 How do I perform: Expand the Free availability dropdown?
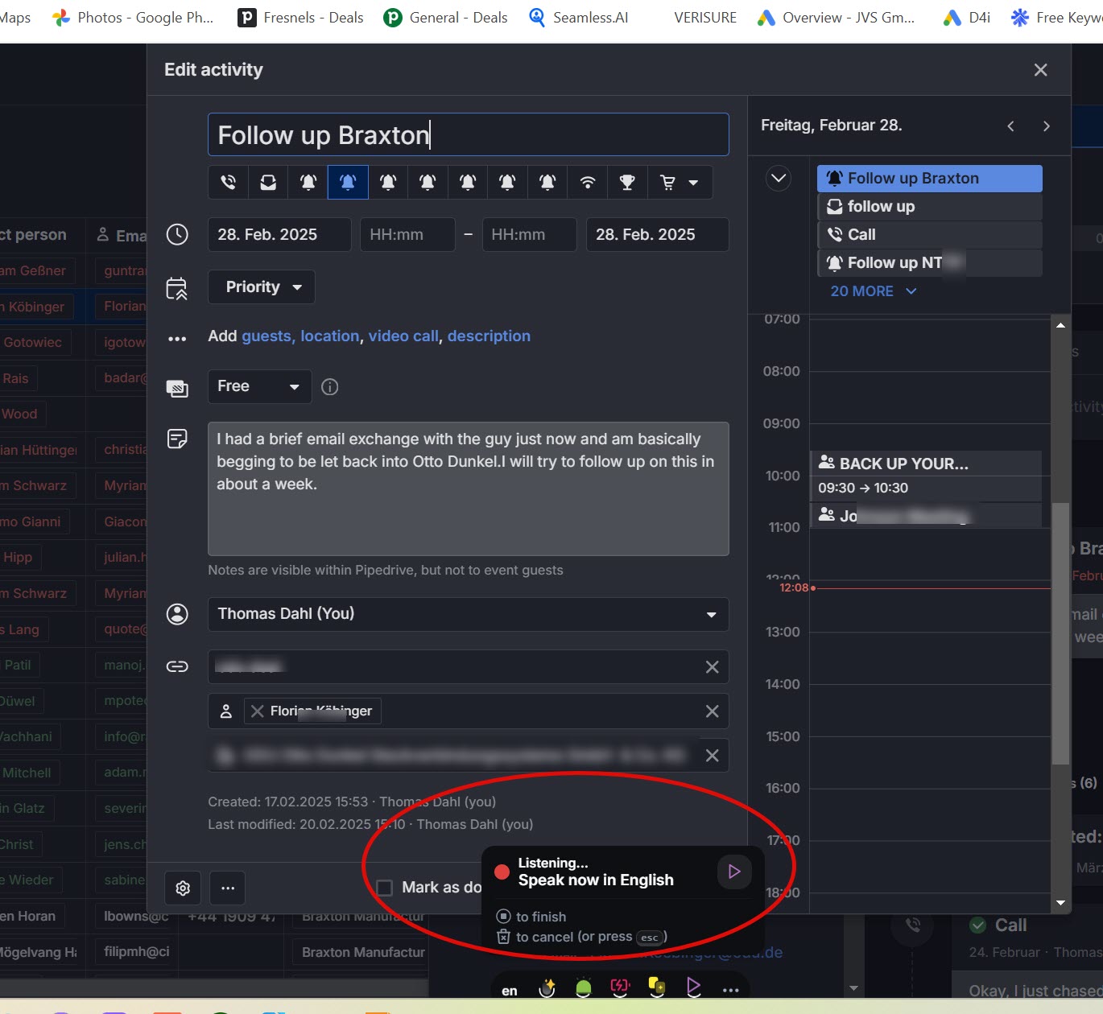tap(258, 387)
